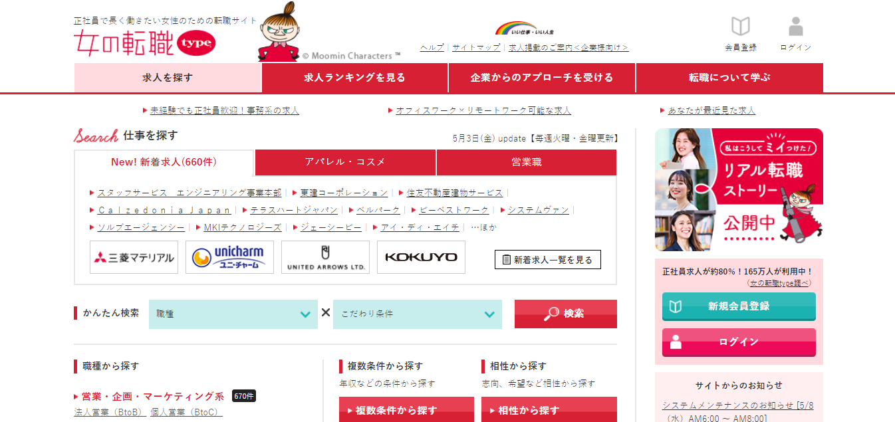The height and width of the screenshot is (422, 895).
Task: Open the ベルパーク link
Action: (x=378, y=210)
